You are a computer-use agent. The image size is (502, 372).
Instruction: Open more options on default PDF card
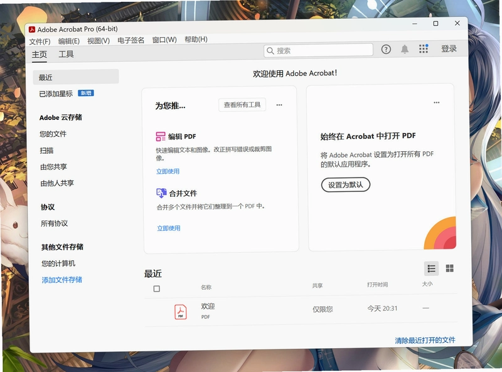coord(436,102)
